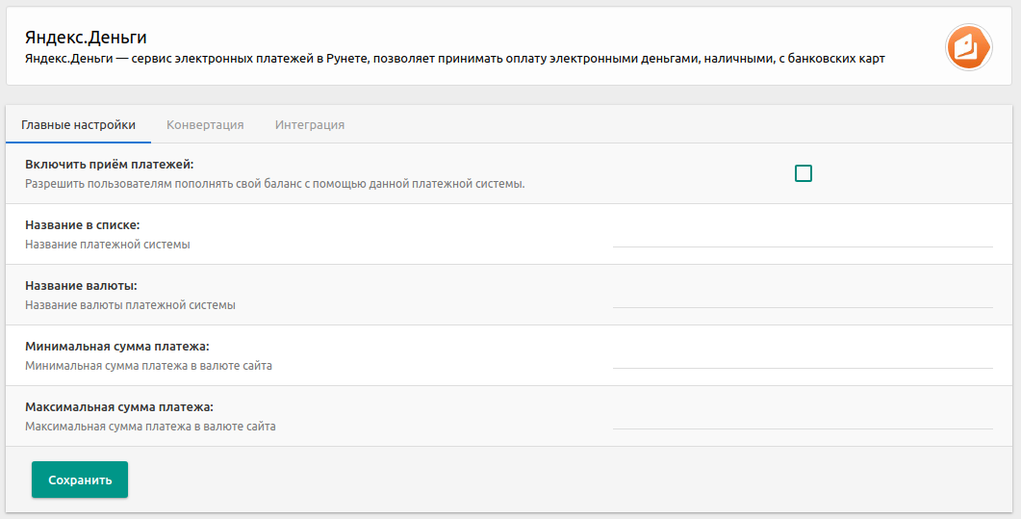Click the Минимальная сумма платежа input field
1021x519 pixels.
(x=803, y=355)
